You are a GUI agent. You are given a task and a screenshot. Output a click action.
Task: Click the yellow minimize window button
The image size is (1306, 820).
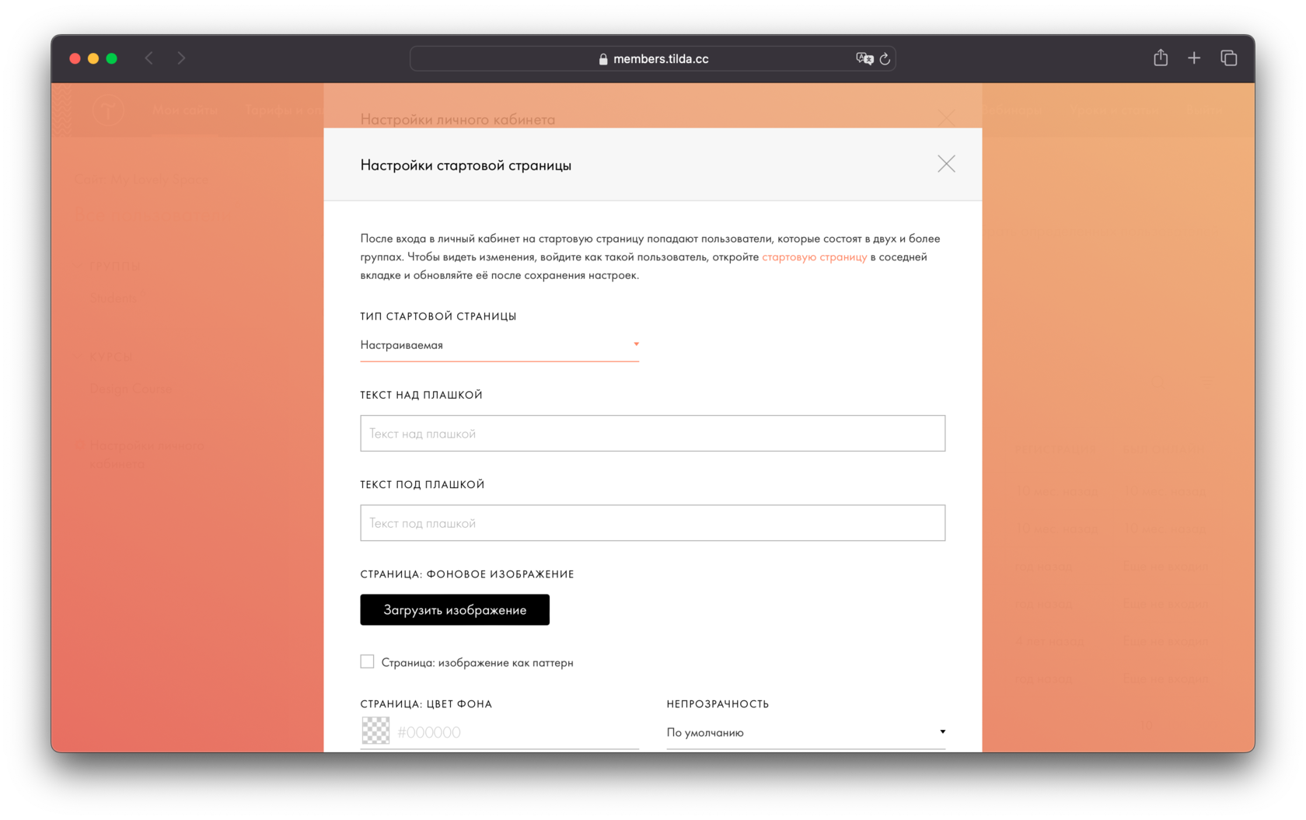[93, 58]
